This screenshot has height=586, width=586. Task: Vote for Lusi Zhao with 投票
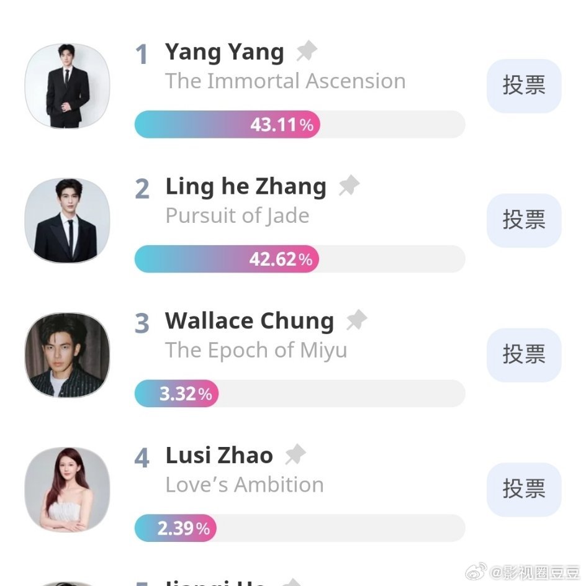pyautogui.click(x=524, y=490)
